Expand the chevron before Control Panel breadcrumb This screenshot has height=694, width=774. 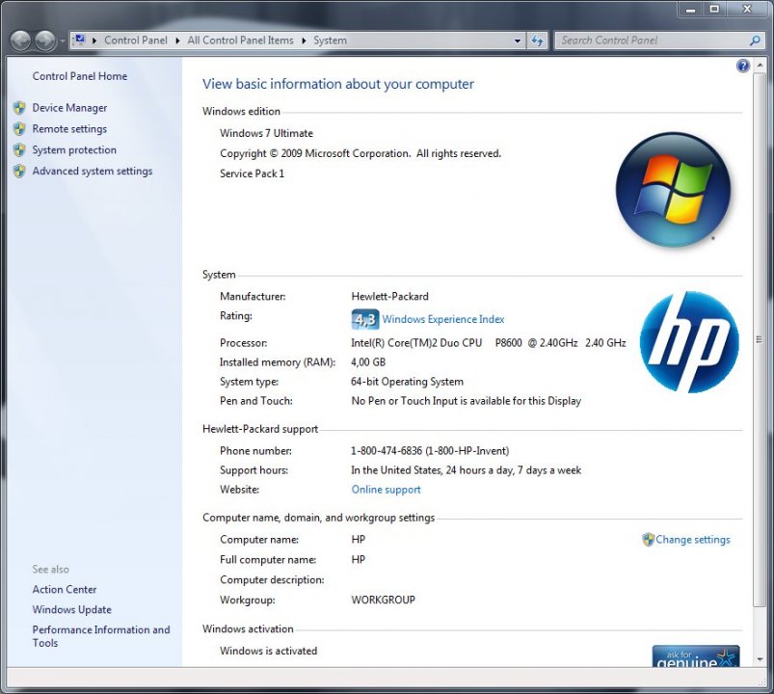pos(94,40)
